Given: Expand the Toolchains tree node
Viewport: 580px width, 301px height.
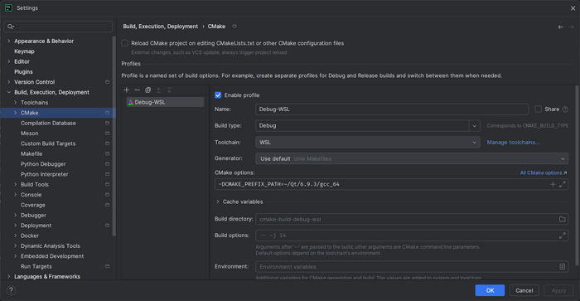Looking at the screenshot, I should pos(16,103).
